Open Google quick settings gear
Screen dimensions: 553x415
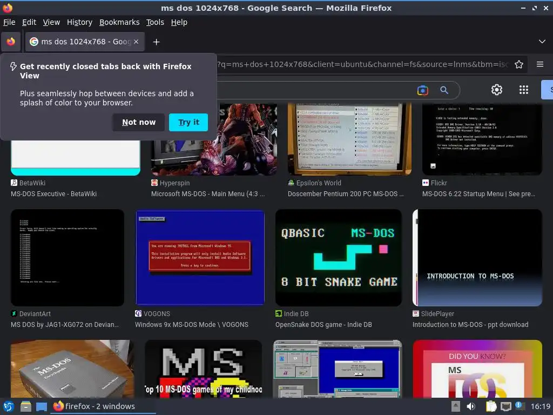click(x=497, y=90)
